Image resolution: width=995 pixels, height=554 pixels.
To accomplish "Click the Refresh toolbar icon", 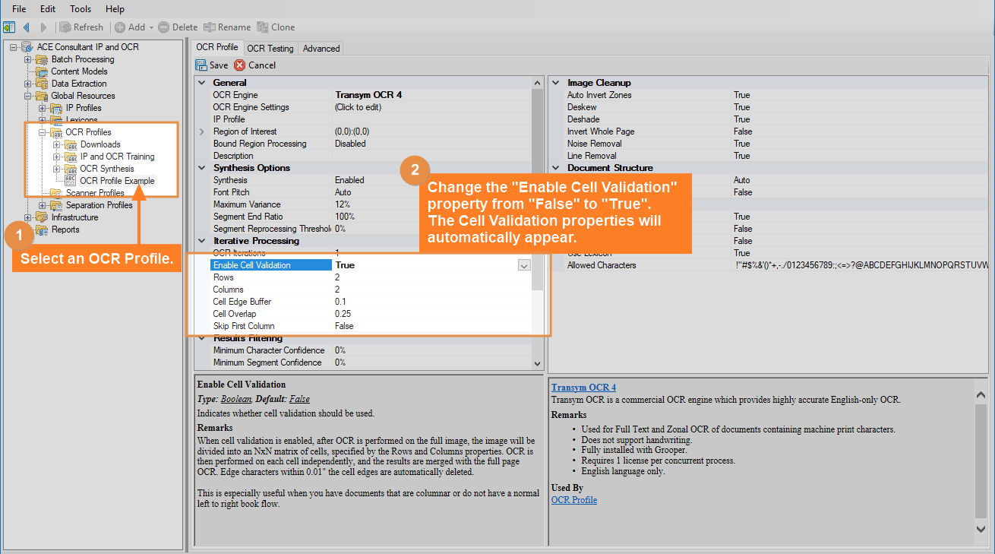I will 66,27.
